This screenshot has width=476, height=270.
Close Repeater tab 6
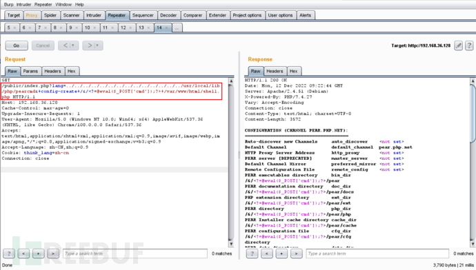point(30,28)
